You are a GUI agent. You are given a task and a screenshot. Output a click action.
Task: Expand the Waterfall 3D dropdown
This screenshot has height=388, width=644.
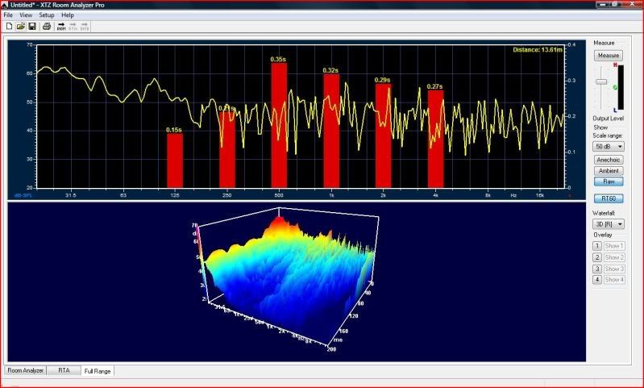(x=608, y=223)
